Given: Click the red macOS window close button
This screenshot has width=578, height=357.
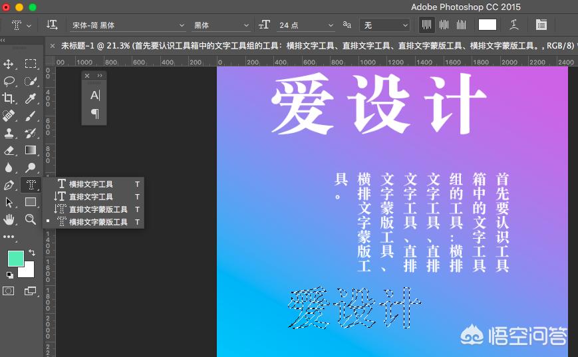Looking at the screenshot, I should coord(6,7).
